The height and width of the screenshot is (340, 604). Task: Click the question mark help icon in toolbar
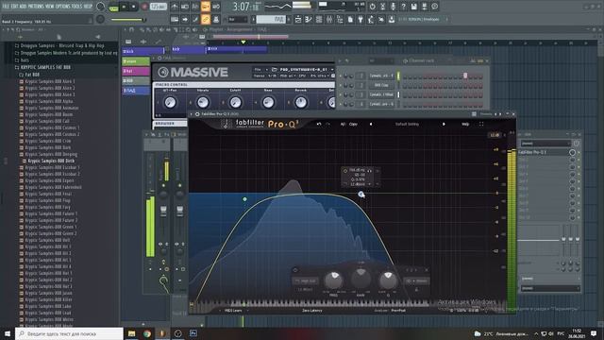pos(403,7)
